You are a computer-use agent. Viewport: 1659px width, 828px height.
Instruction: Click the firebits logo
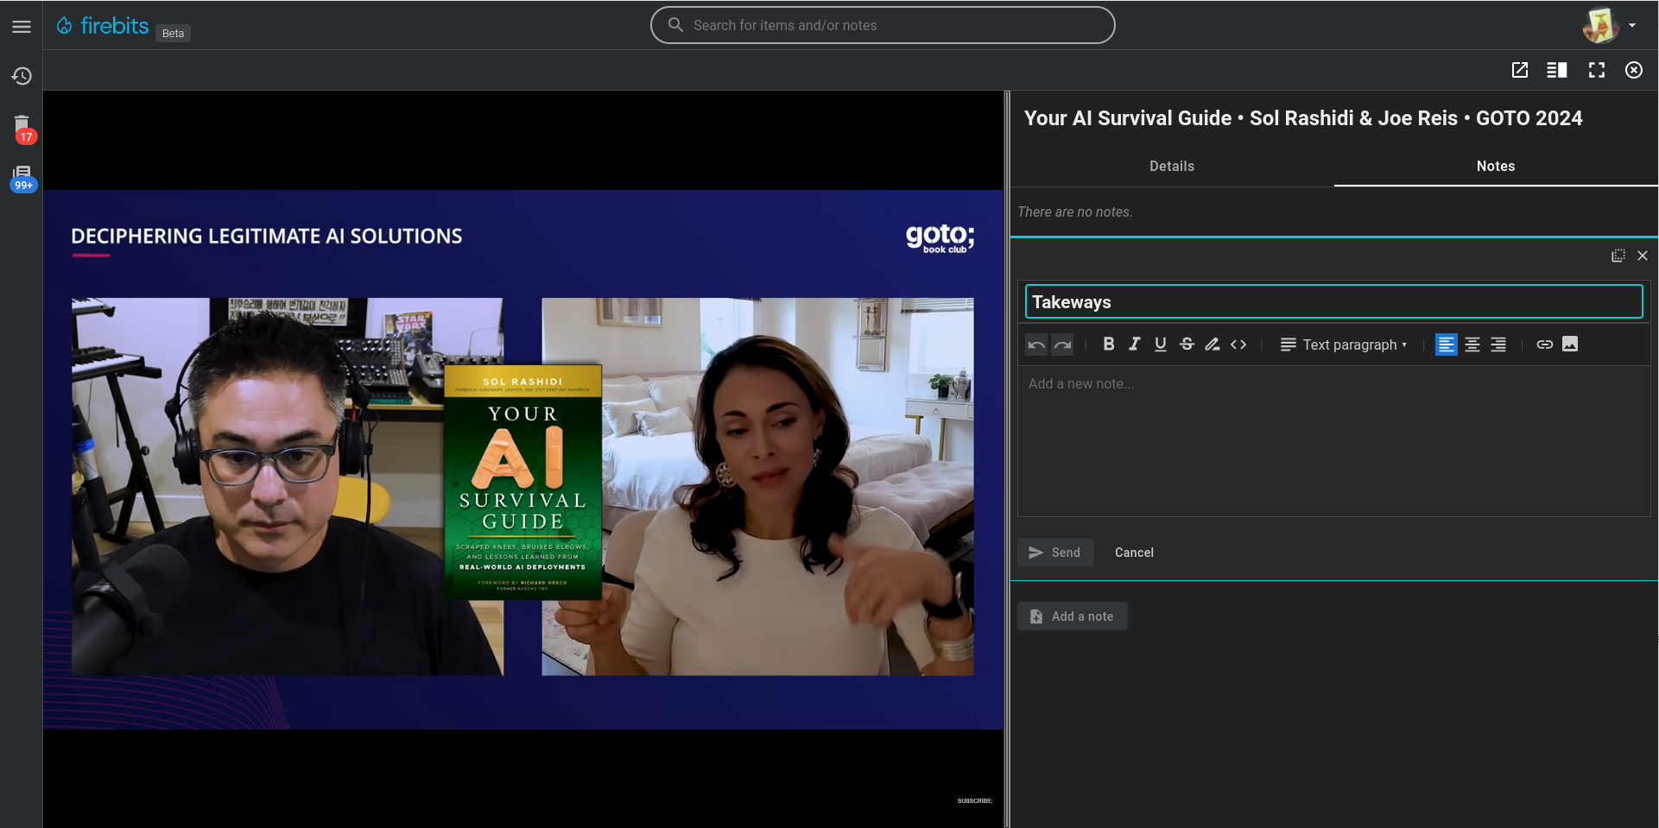click(103, 26)
